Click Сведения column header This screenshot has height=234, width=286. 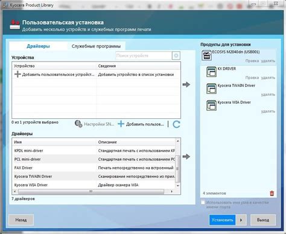tap(138, 66)
